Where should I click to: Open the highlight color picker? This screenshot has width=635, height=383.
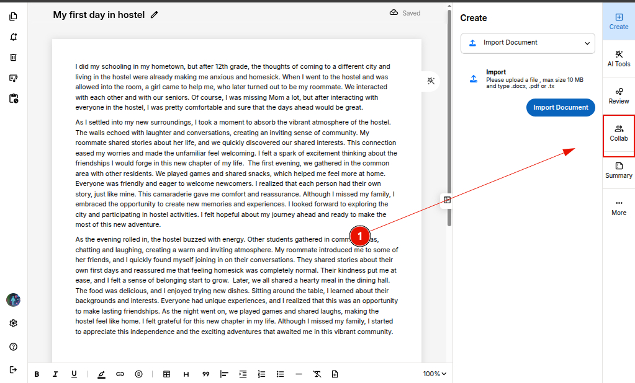[x=101, y=374]
